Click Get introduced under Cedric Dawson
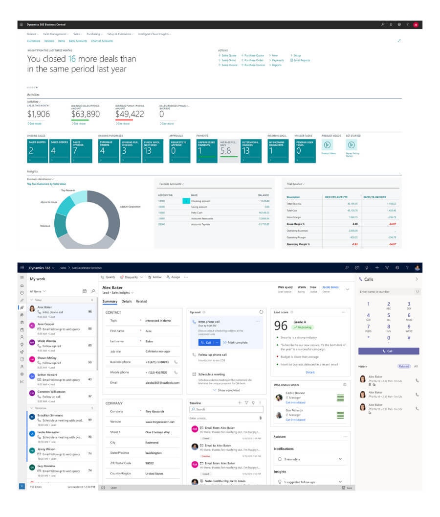Image resolution: width=440 pixels, height=517 pixels. [295, 402]
